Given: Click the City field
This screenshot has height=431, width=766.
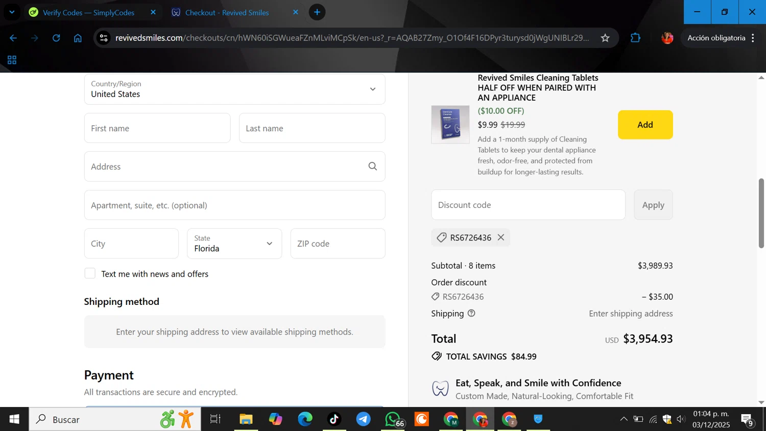Looking at the screenshot, I should pyautogui.click(x=131, y=244).
